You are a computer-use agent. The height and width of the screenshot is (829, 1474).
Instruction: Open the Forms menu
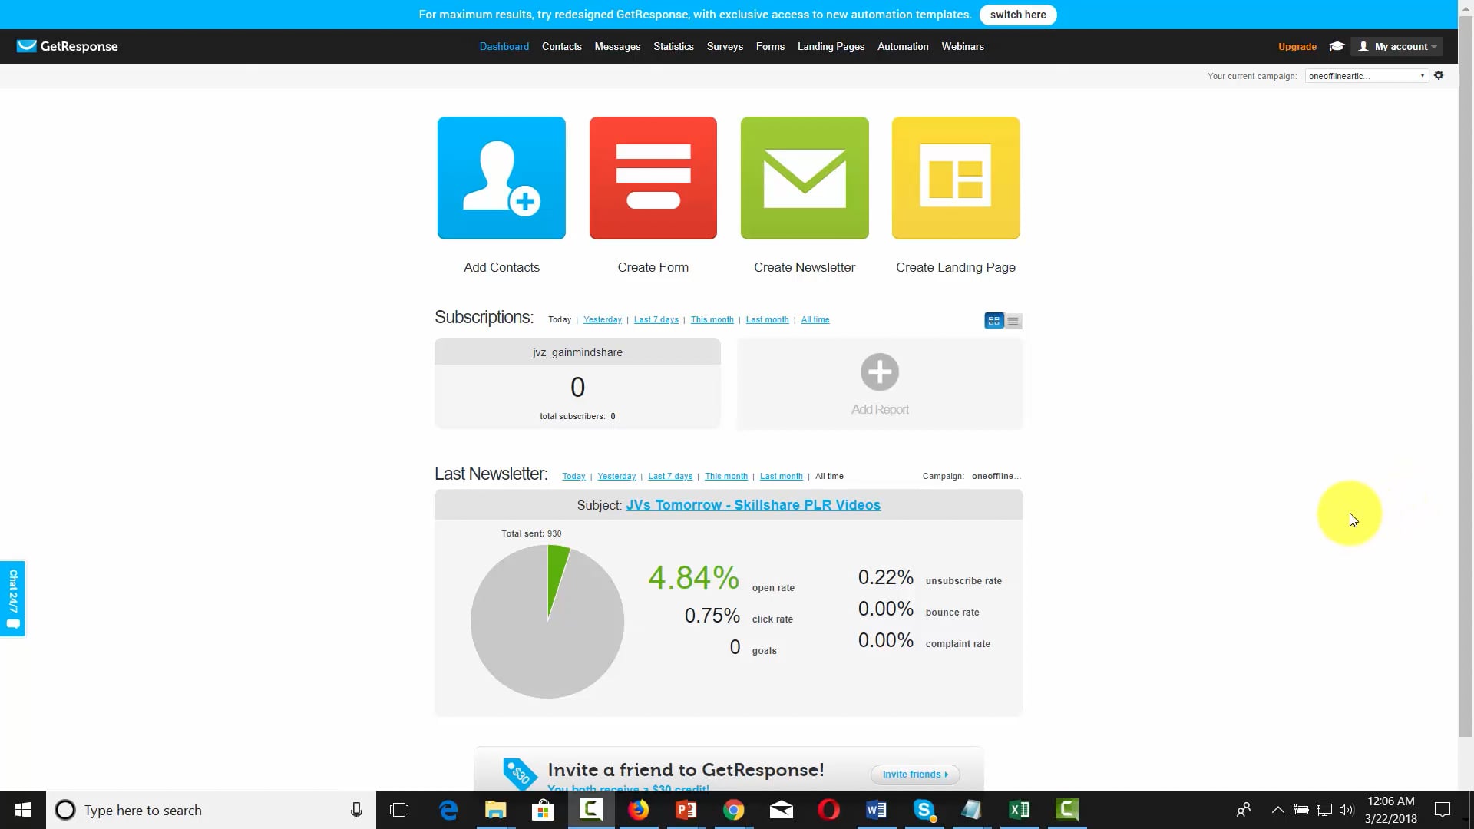(770, 47)
